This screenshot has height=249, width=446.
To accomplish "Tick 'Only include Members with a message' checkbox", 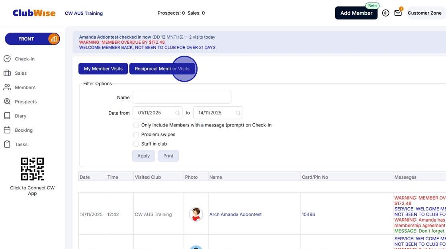I will (x=136, y=125).
